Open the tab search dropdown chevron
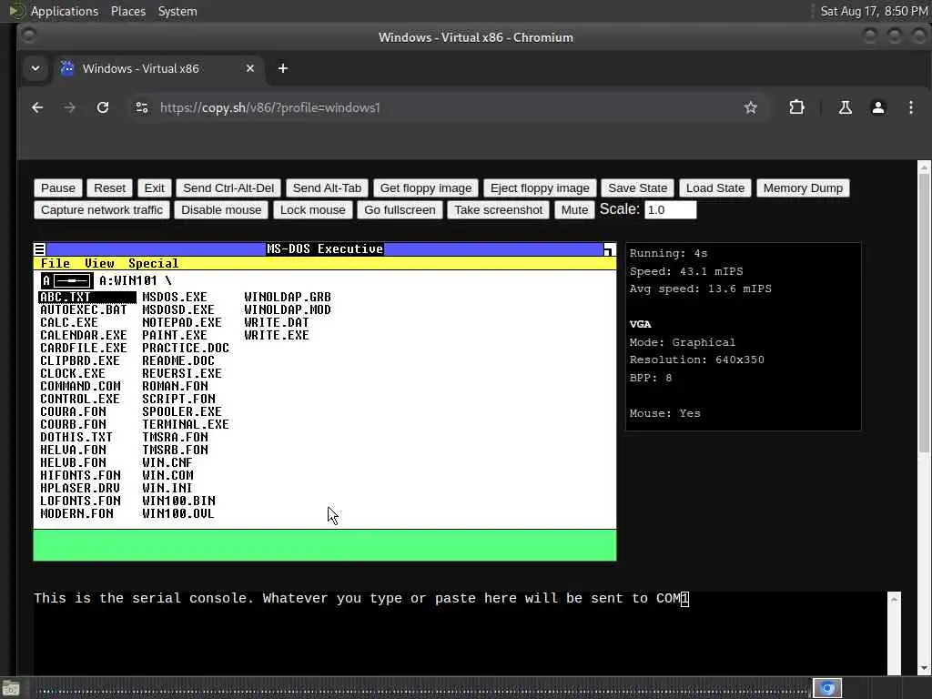The height and width of the screenshot is (699, 932). [35, 68]
